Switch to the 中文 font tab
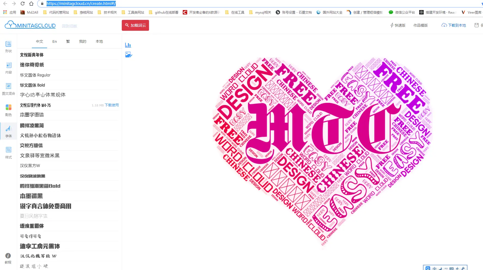 pyautogui.click(x=40, y=41)
